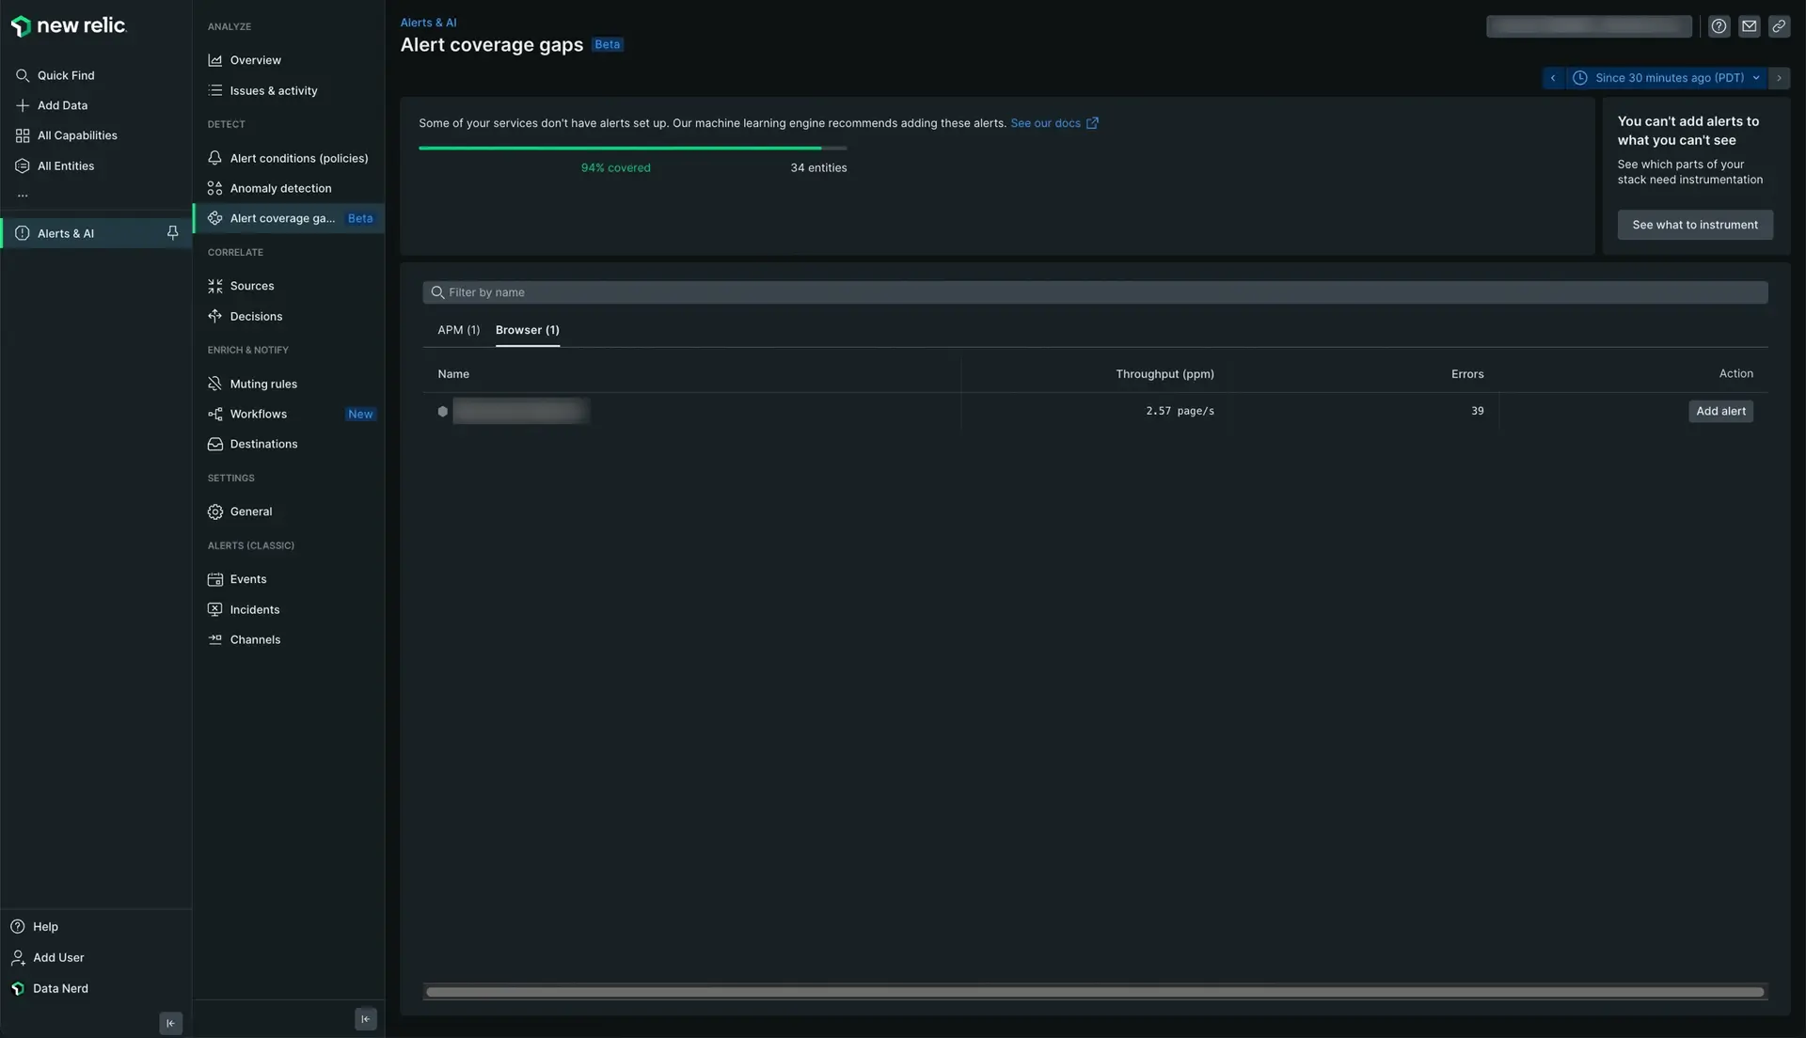Screen dimensions: 1806x1038
Task: Click the help question mark icon in header
Action: [x=1719, y=26]
